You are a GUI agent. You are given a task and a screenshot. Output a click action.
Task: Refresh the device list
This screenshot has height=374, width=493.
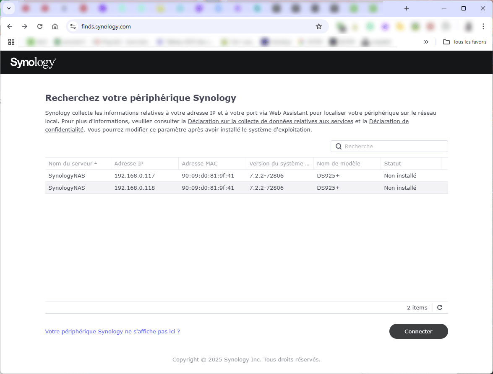click(x=440, y=307)
